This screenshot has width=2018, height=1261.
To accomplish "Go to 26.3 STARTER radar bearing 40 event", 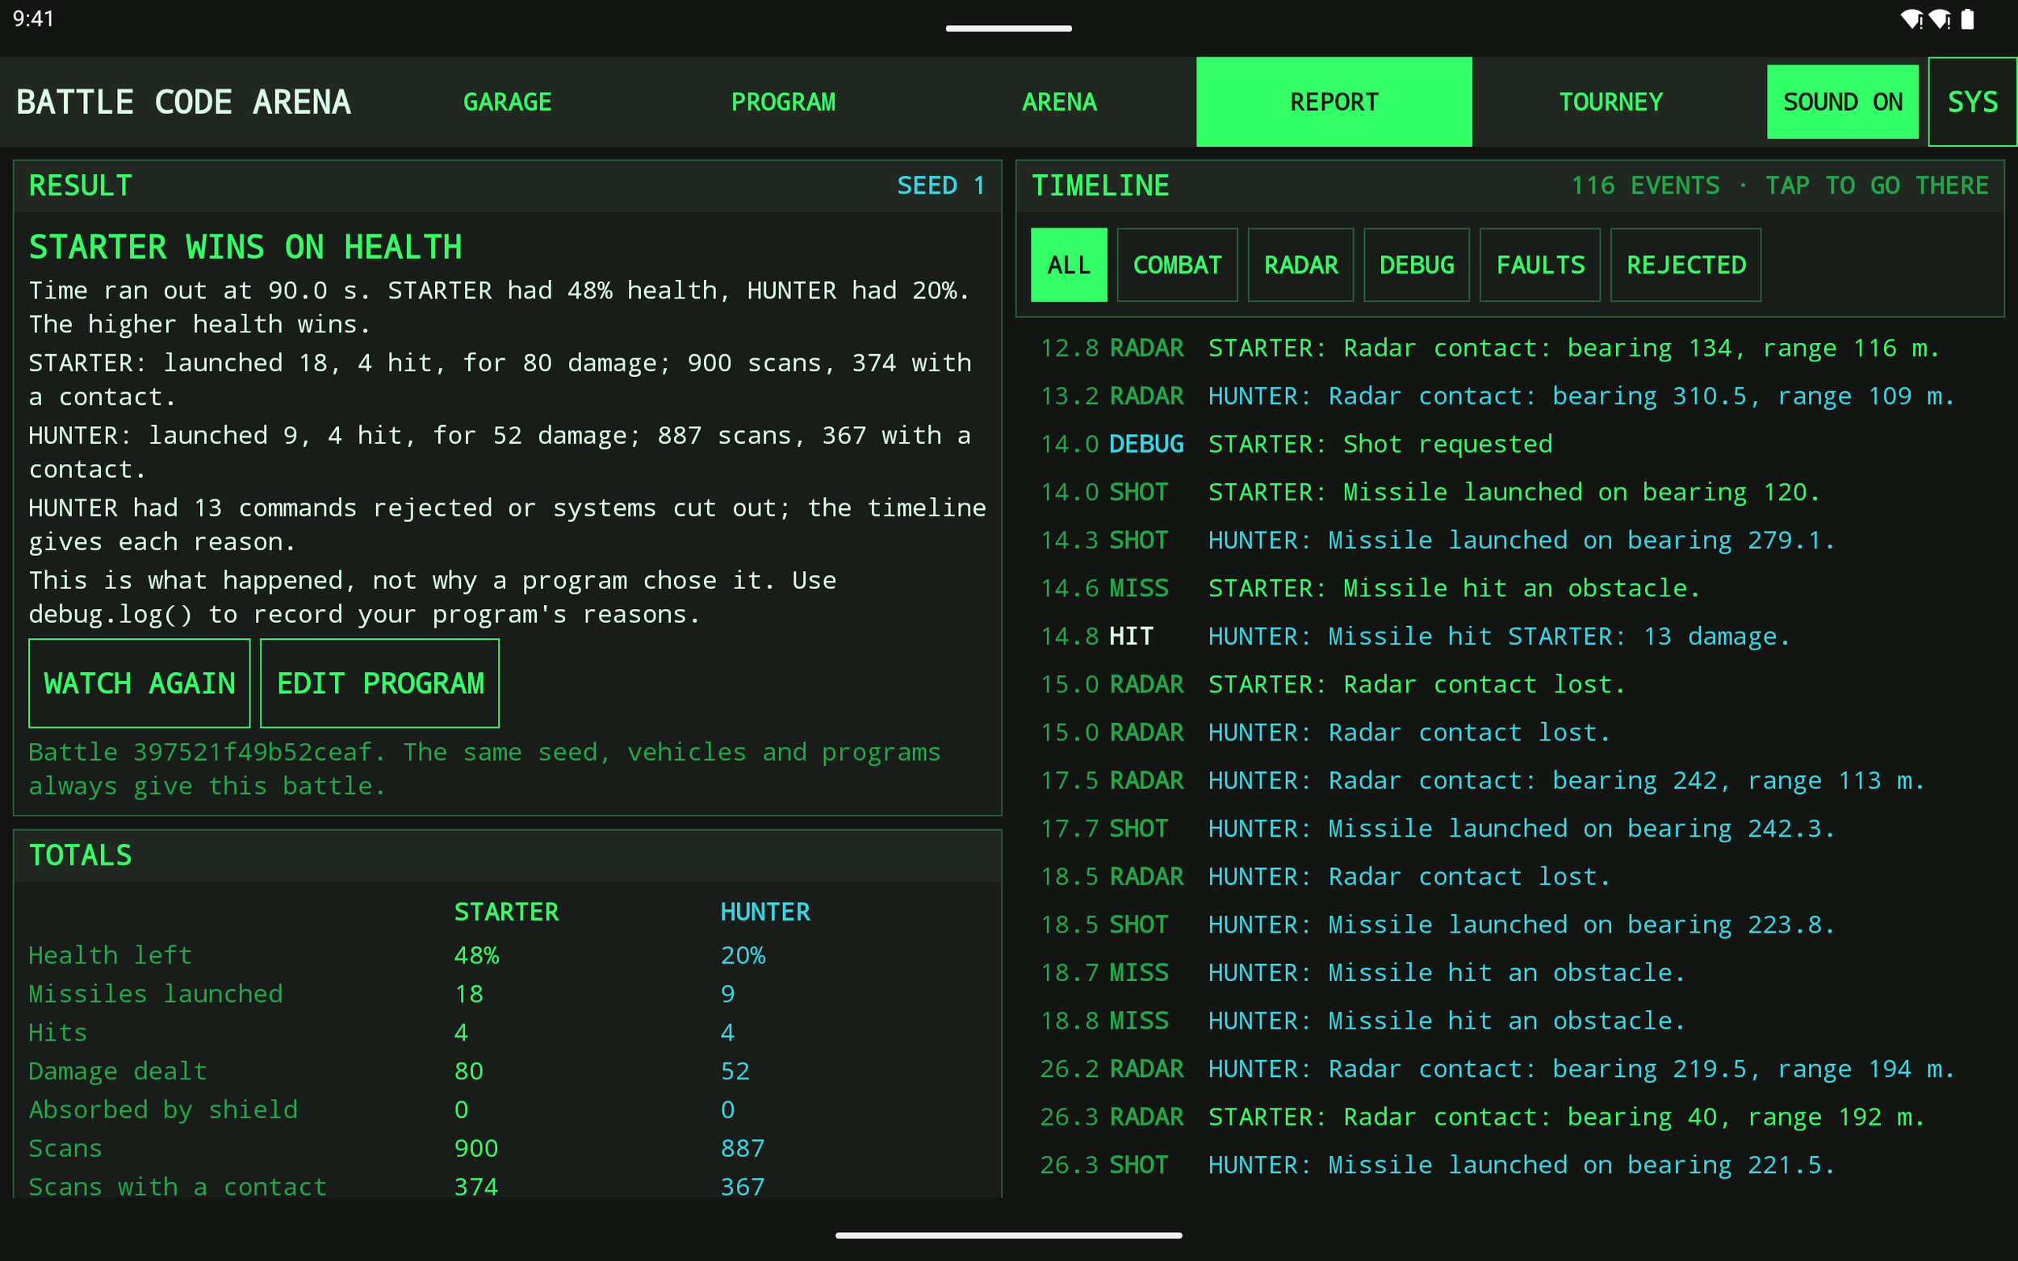I will [1509, 1117].
